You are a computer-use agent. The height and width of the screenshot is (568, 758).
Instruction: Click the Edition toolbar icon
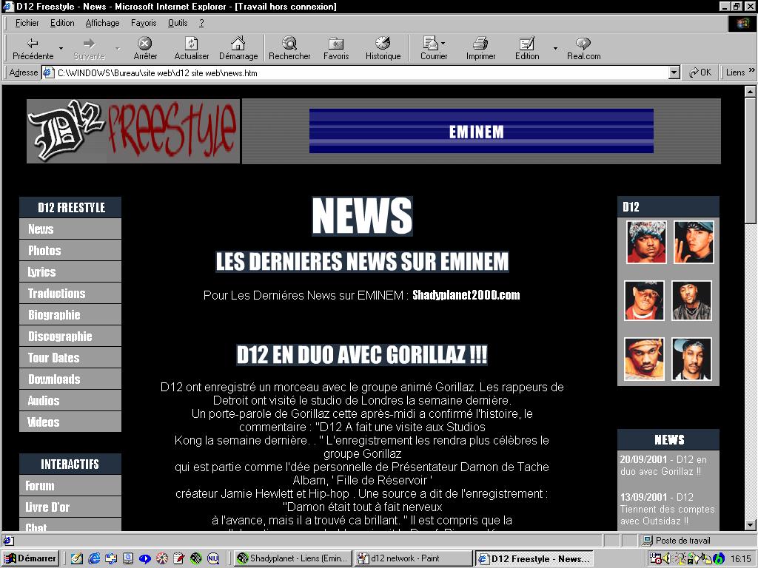pyautogui.click(x=527, y=43)
